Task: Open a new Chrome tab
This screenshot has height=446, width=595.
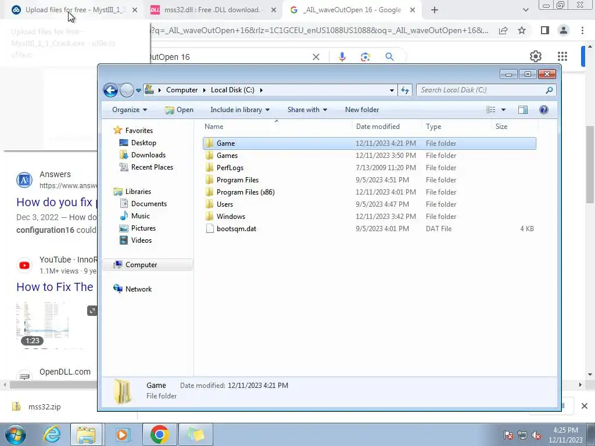Action: coord(435,10)
